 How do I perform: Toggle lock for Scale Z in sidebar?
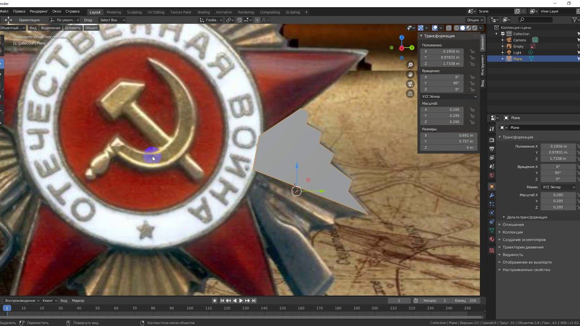(x=472, y=122)
